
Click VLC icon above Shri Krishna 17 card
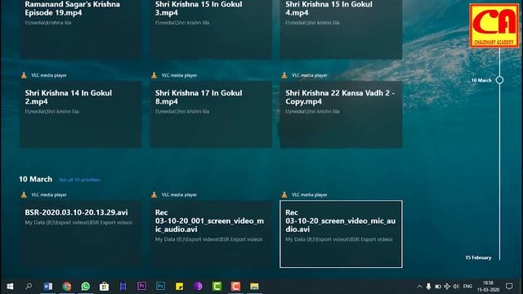coord(154,75)
